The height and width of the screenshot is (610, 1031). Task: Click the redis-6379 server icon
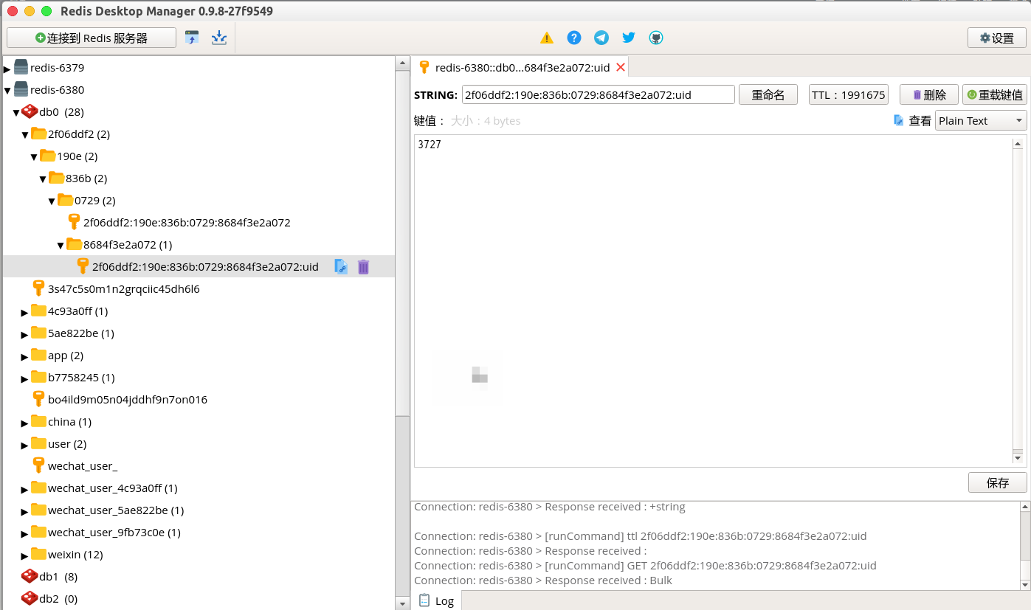coord(21,67)
